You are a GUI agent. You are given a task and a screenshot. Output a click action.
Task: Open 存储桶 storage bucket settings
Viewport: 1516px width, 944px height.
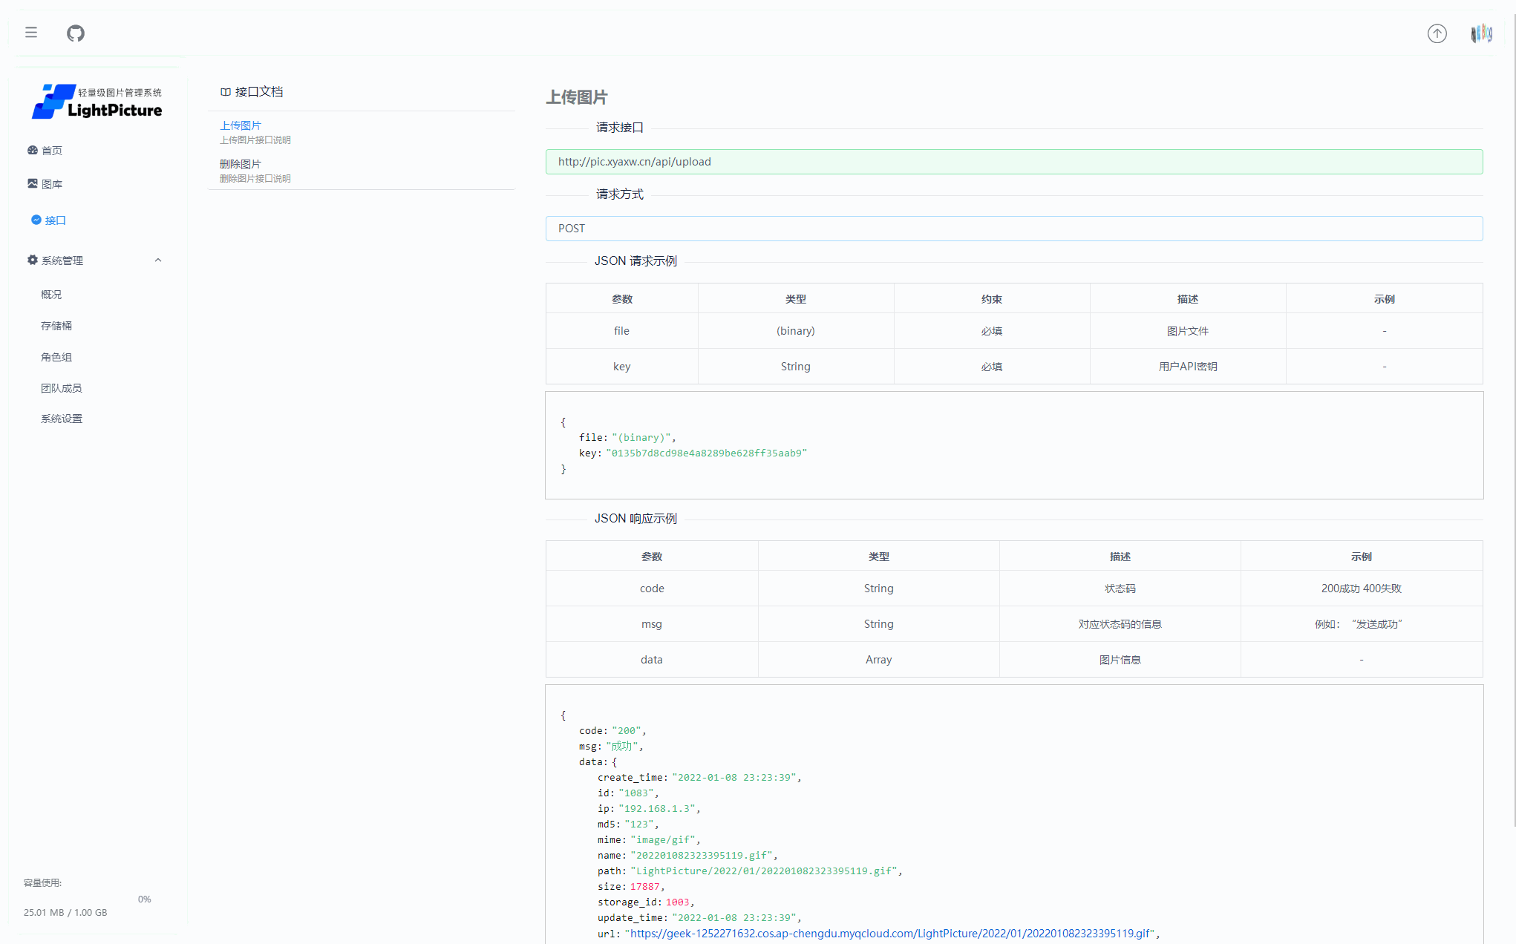tap(56, 326)
